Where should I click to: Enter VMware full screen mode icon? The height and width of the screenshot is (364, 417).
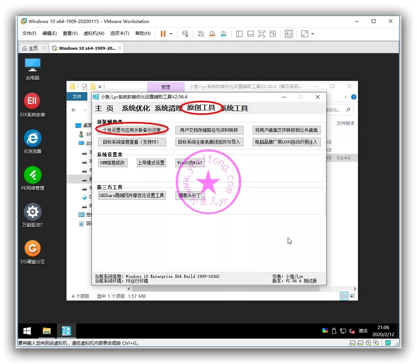click(x=262, y=34)
